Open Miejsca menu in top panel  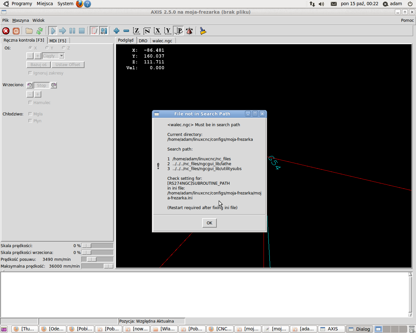[45, 4]
